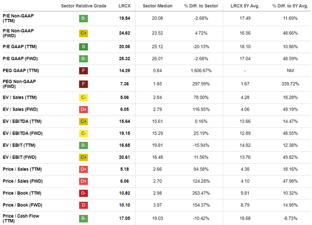Click the Sector Median column header
The image size is (312, 225).
(x=157, y=5)
